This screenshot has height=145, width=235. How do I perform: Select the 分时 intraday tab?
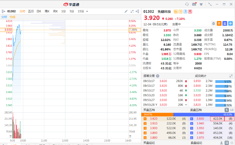pyautogui.click(x=22, y=11)
